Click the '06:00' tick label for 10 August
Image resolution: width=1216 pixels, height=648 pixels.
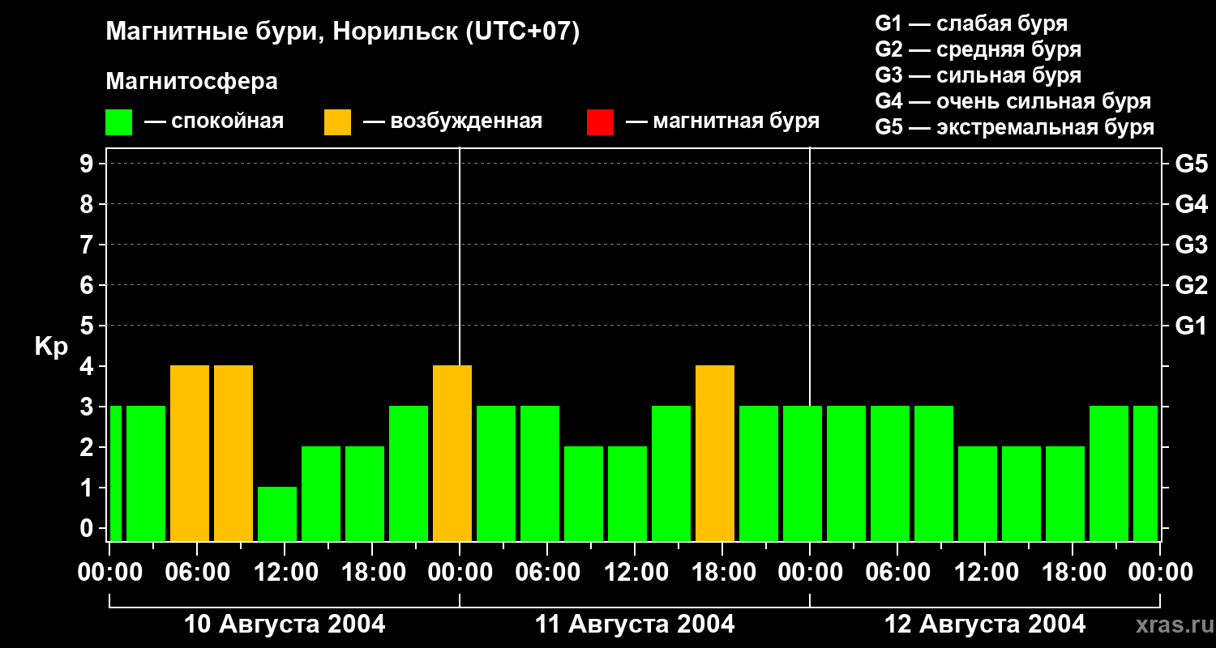click(197, 572)
